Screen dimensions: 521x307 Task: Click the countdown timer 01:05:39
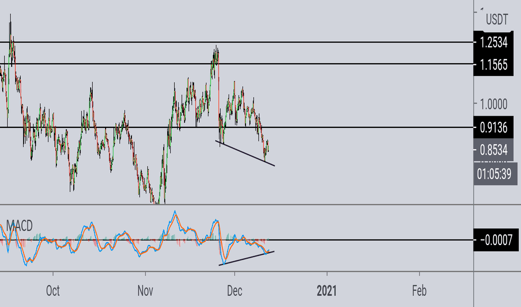coord(494,174)
